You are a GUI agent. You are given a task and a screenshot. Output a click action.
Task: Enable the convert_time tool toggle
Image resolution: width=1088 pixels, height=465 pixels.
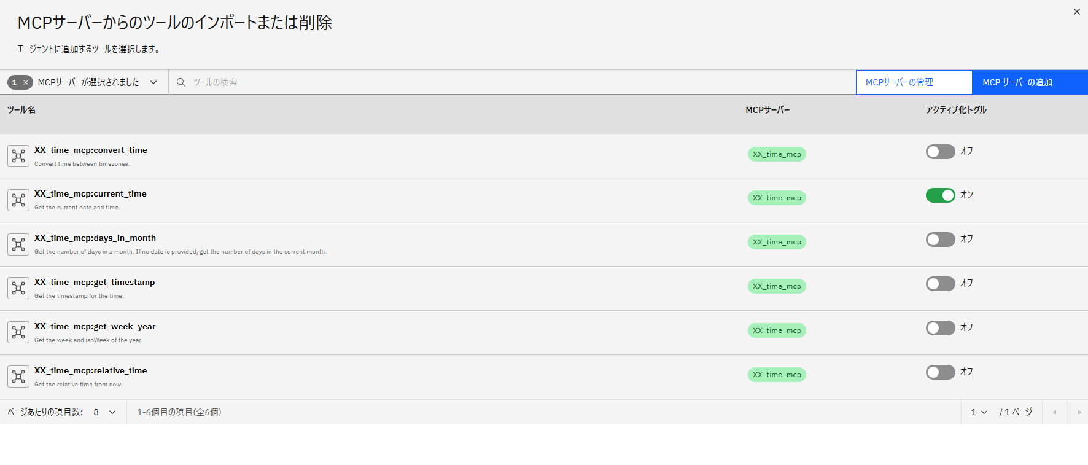pyautogui.click(x=940, y=152)
